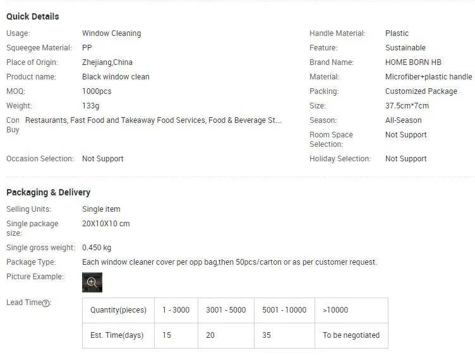This screenshot has width=475, height=358.
Task: Select the 1 - 3000 quantity cell
Action: (x=176, y=310)
